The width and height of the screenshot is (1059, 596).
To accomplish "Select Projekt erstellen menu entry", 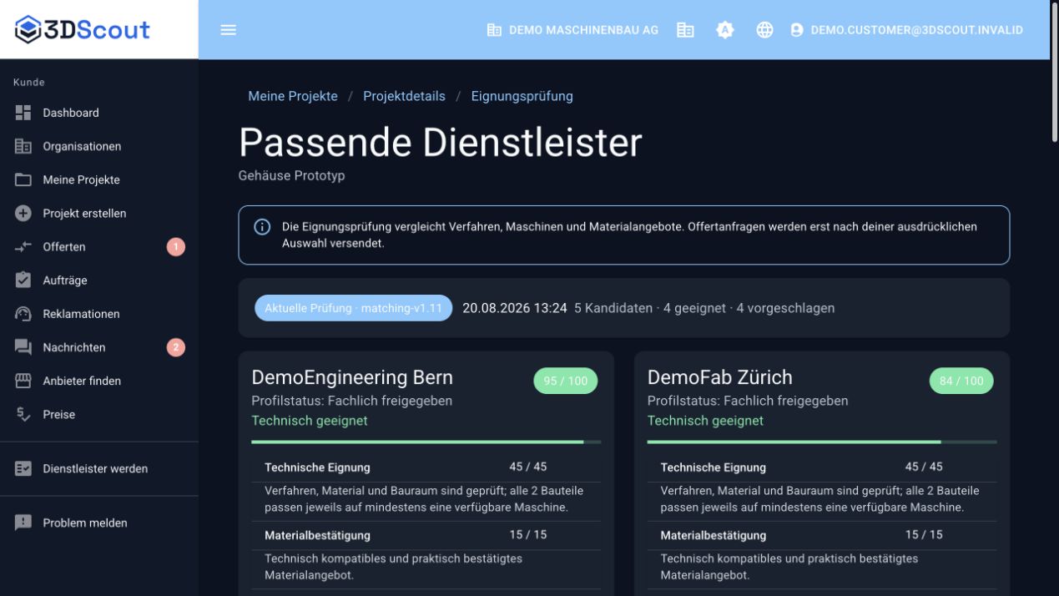I will (99, 213).
